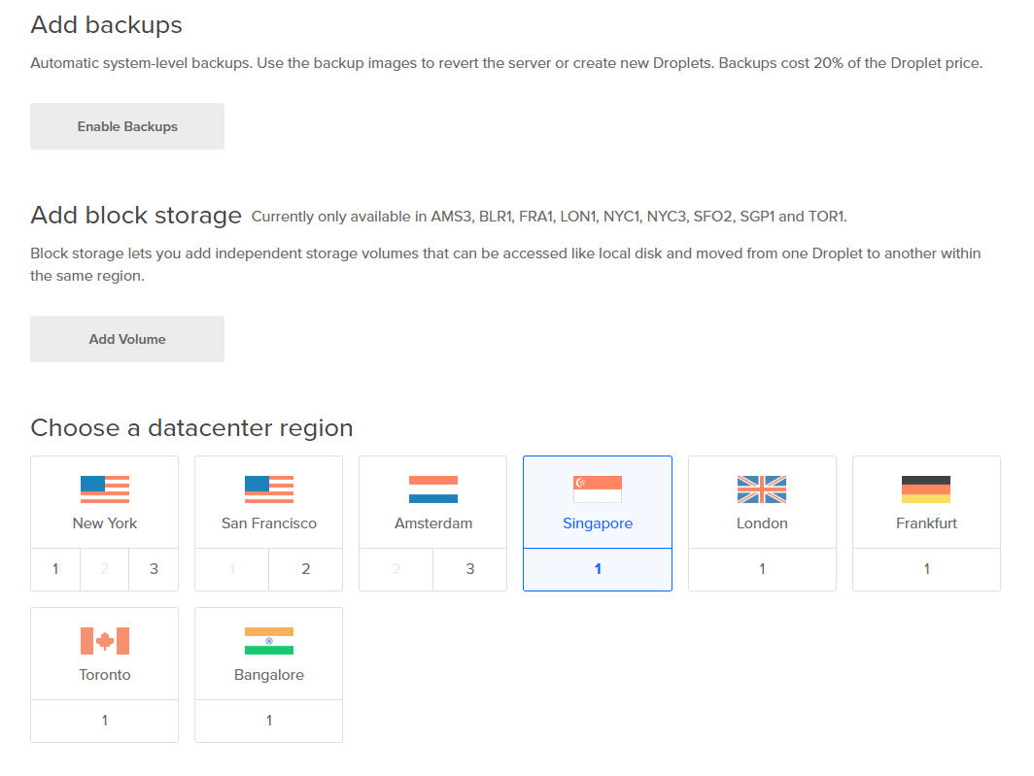Select the Canadian flag for Toronto

click(x=104, y=641)
